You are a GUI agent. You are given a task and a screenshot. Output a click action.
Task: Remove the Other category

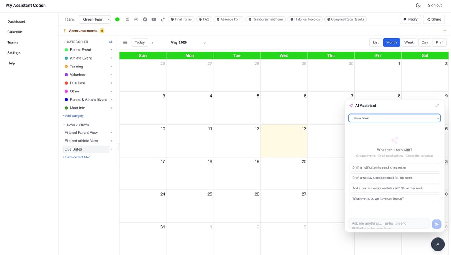112,91
